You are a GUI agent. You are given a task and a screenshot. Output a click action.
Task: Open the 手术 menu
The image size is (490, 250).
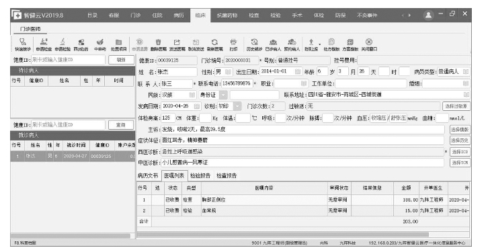[297, 15]
